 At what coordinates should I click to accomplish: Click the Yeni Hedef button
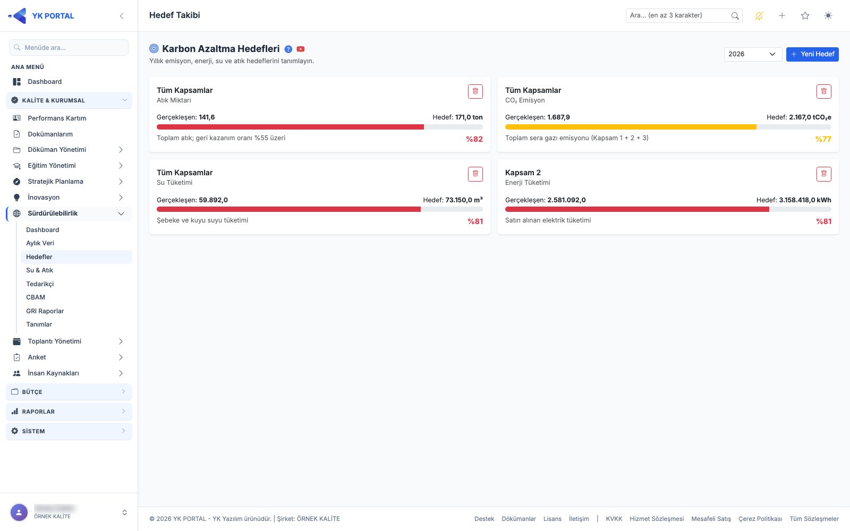tap(812, 54)
